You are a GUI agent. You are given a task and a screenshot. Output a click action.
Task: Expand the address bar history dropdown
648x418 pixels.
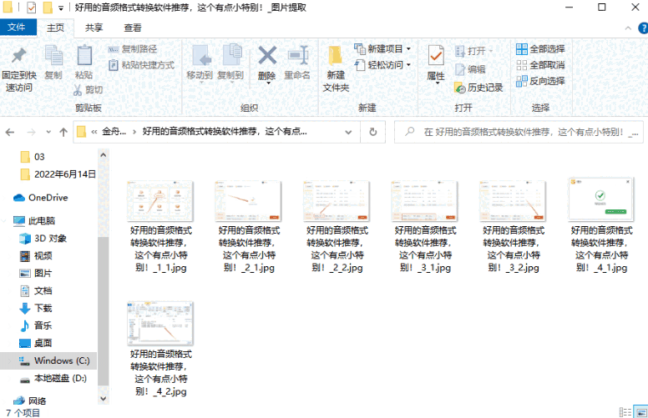point(348,132)
